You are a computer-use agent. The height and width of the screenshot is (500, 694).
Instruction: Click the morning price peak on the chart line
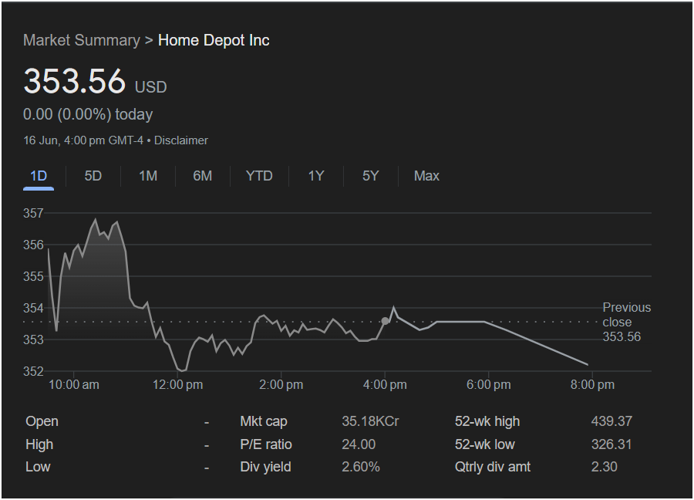coord(95,219)
